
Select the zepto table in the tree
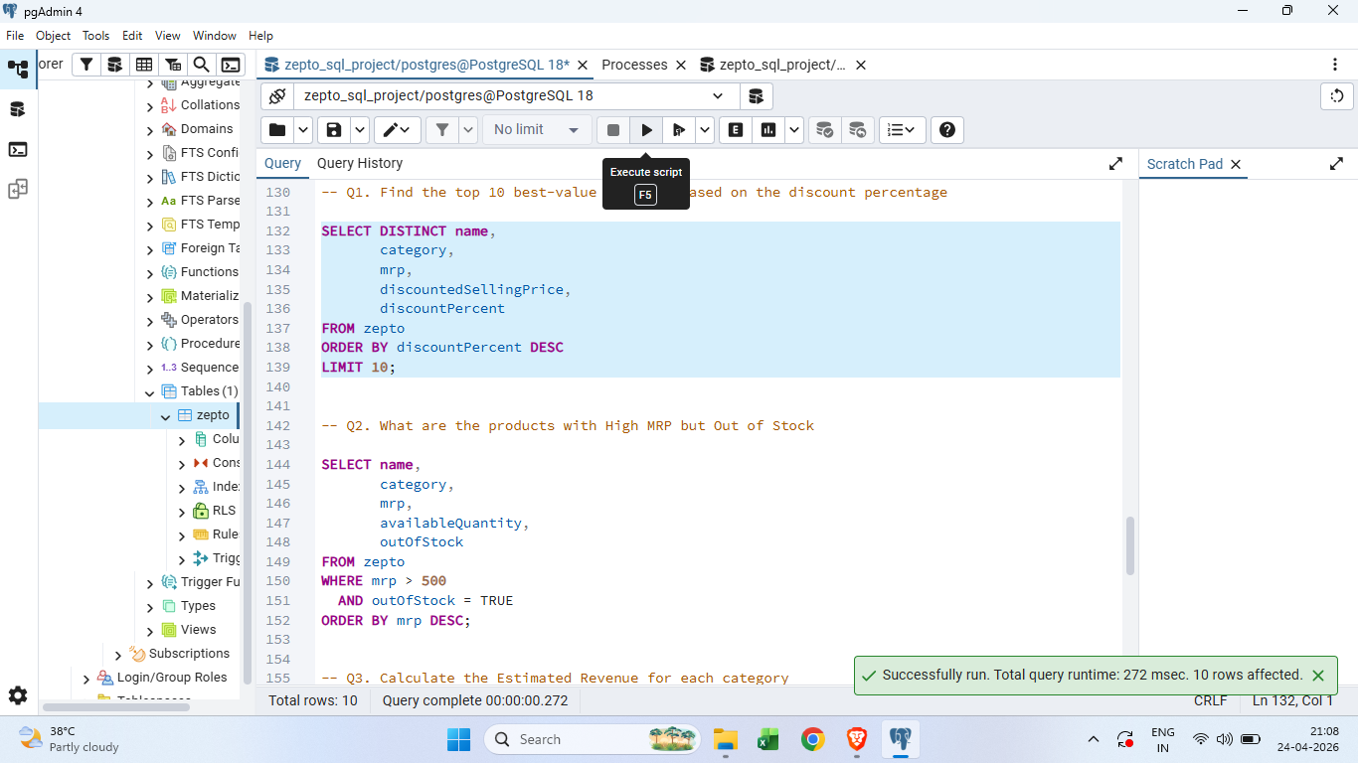(x=213, y=415)
